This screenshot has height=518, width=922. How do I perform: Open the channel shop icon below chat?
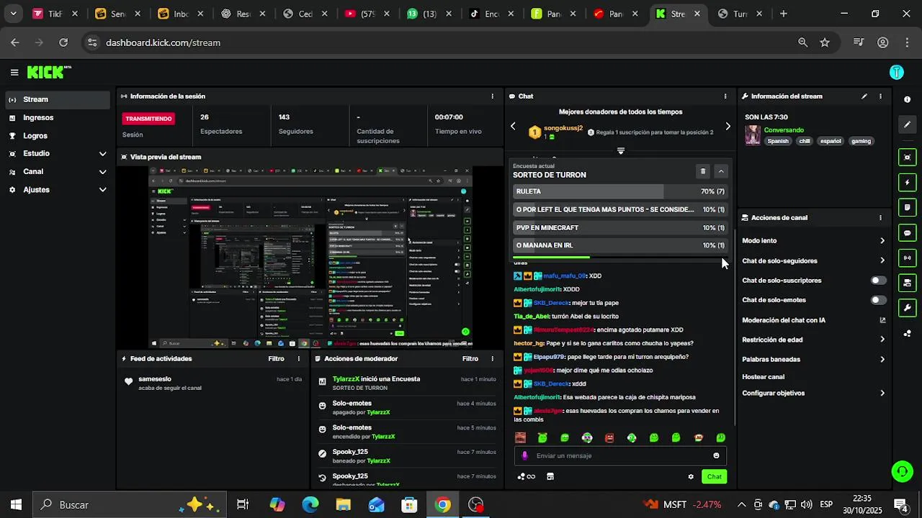pos(550,476)
